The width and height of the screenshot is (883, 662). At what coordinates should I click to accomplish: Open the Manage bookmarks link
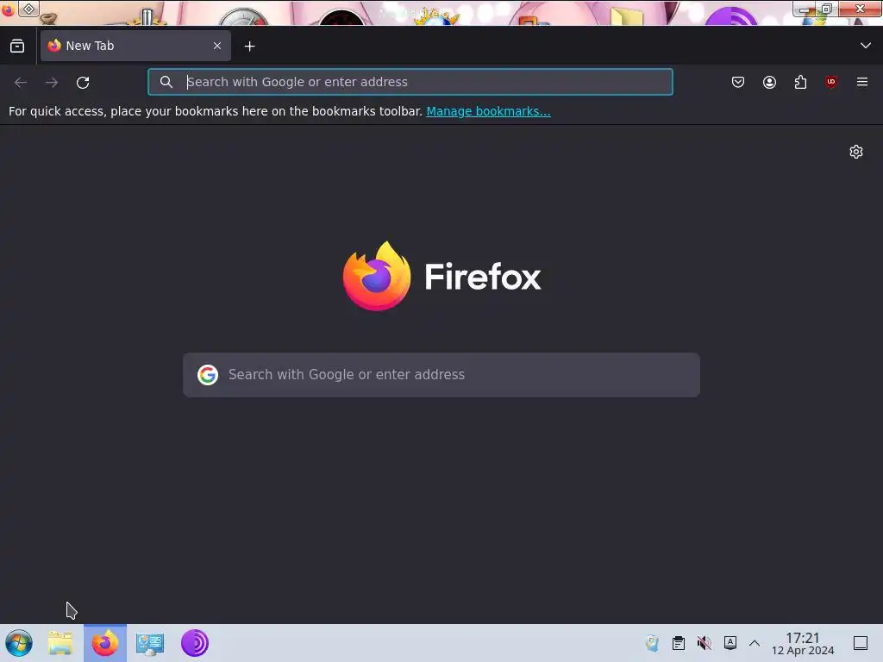[488, 111]
